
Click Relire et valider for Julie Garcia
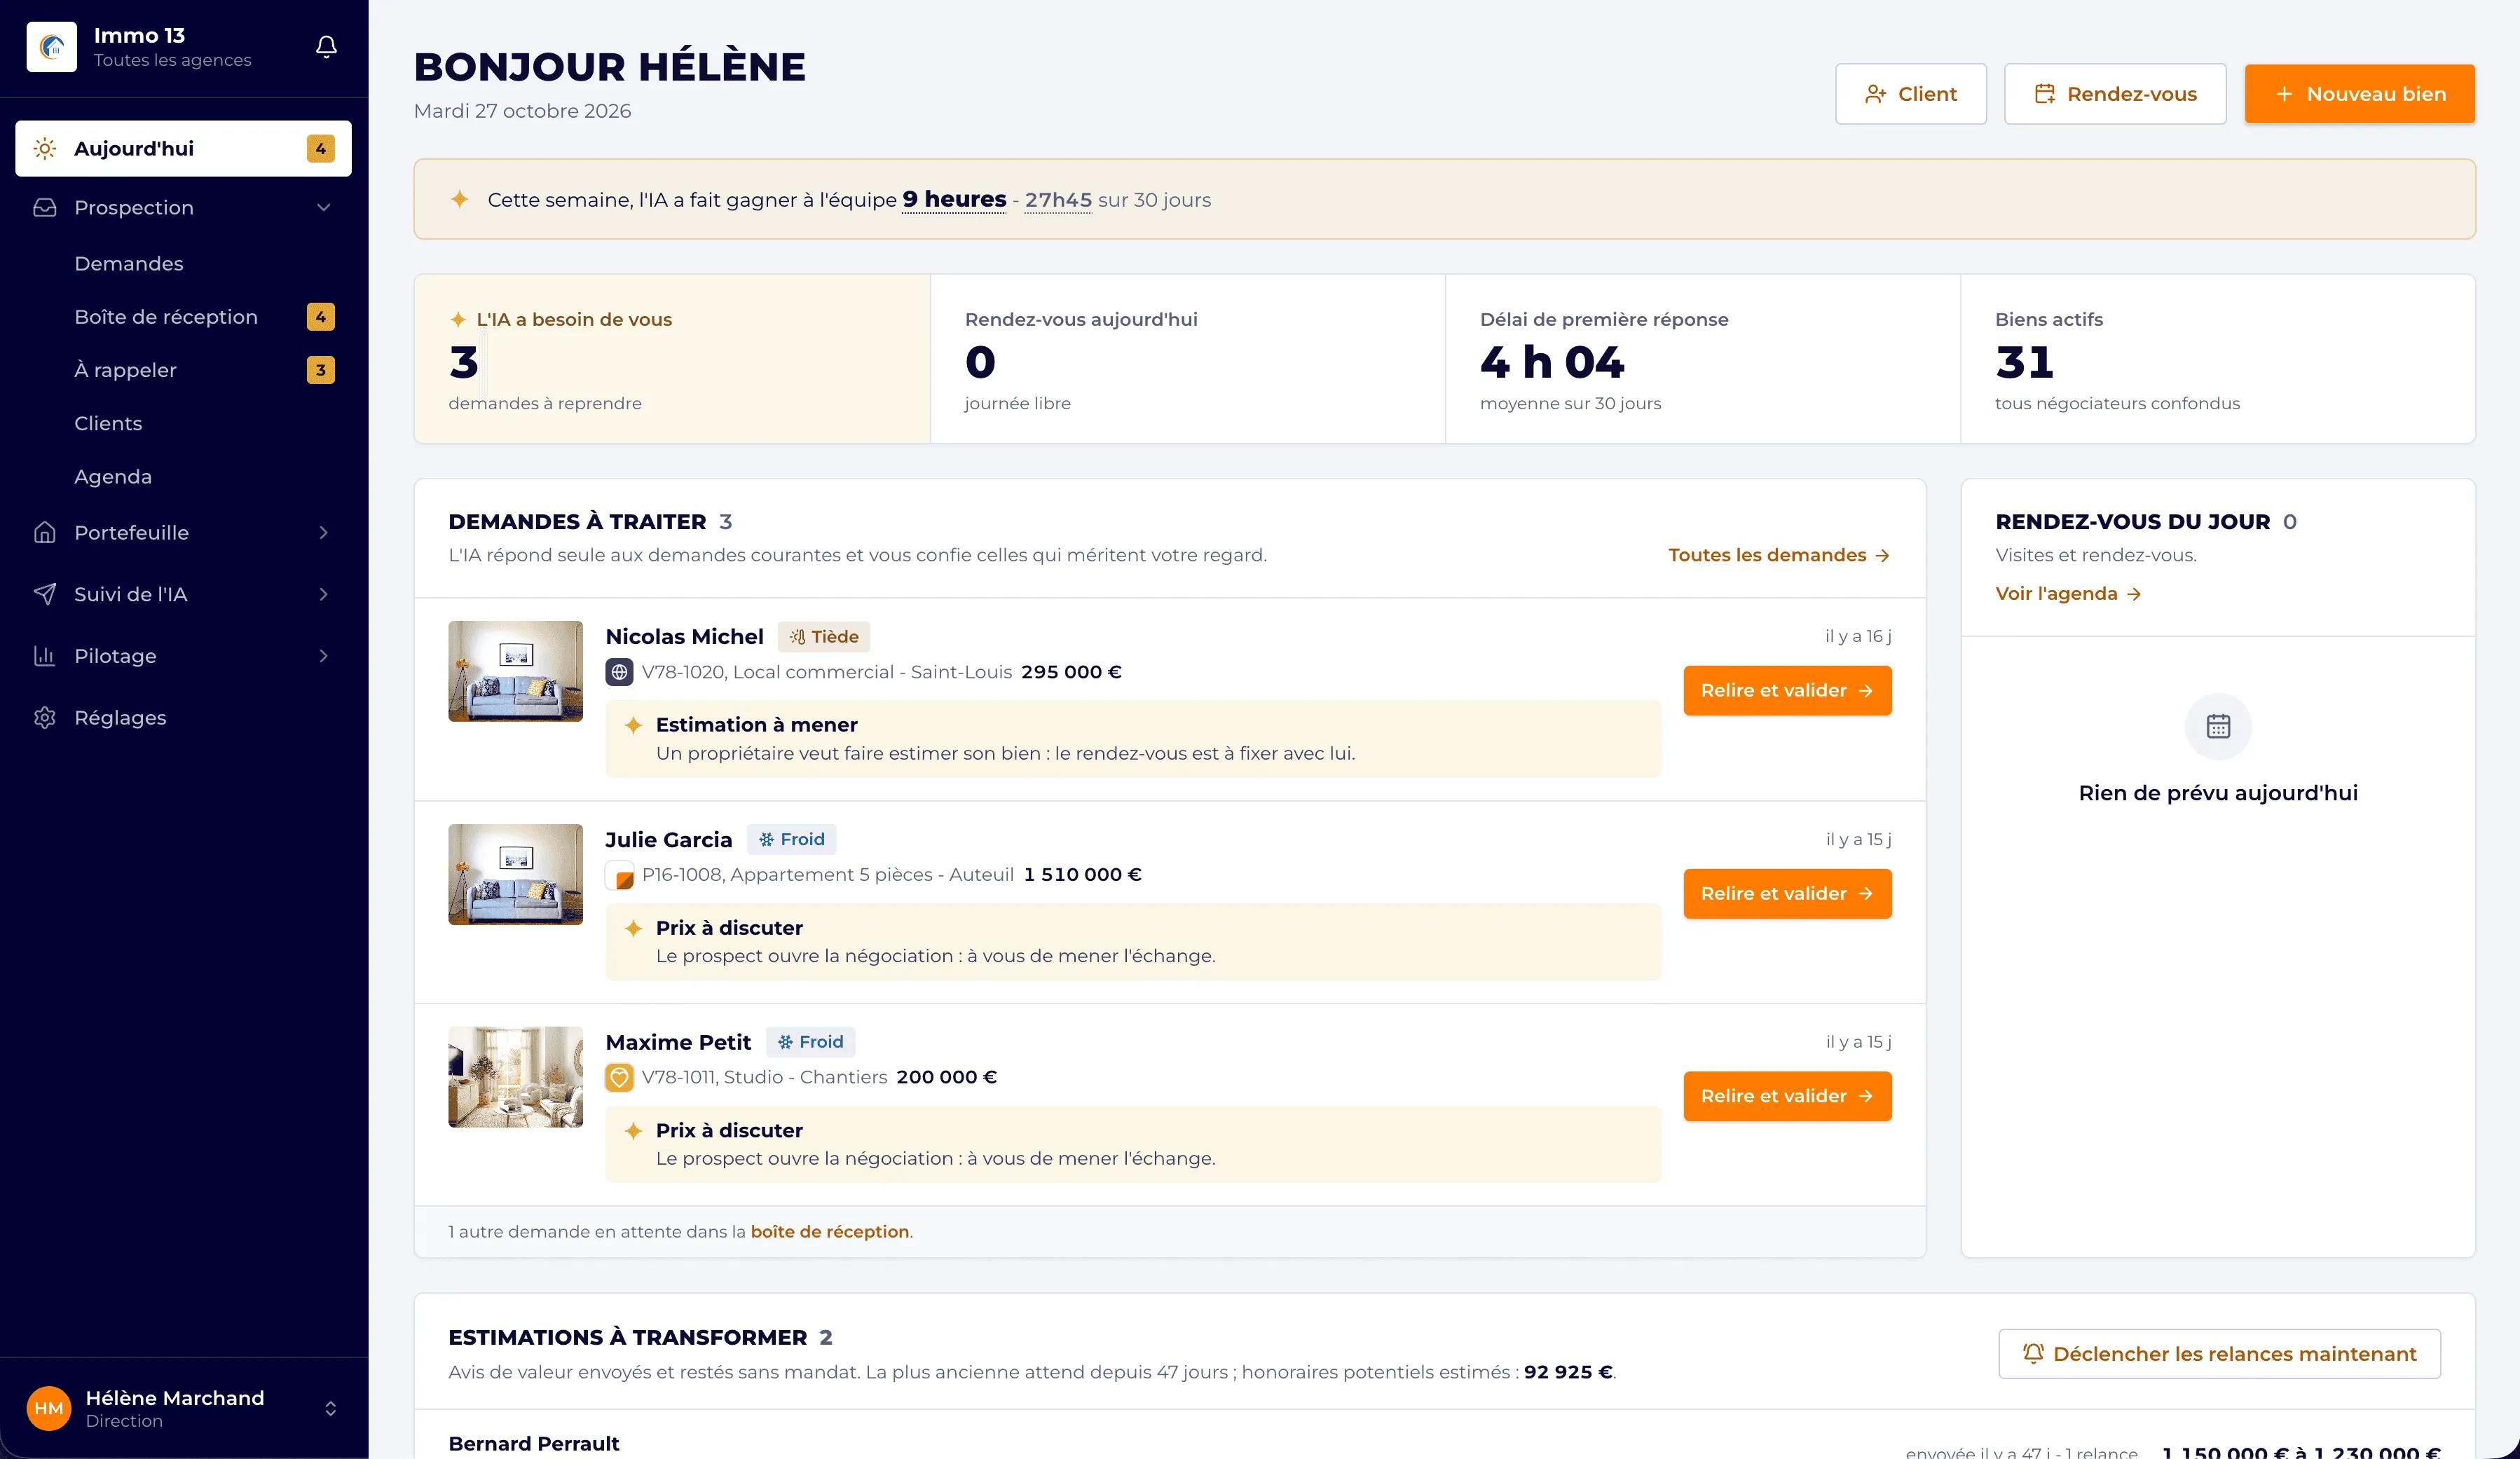[1787, 894]
